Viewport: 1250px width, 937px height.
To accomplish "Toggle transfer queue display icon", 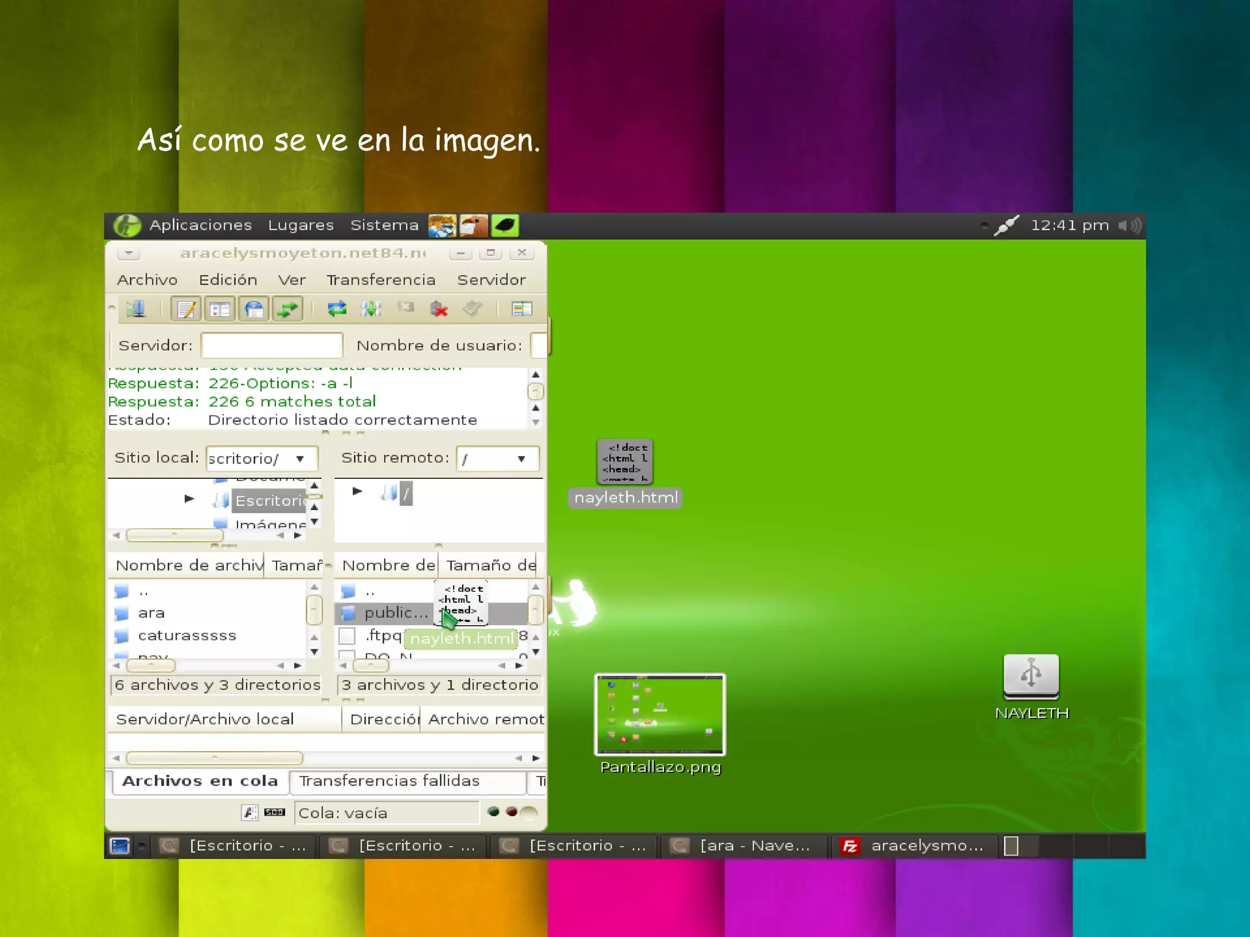I will (287, 309).
